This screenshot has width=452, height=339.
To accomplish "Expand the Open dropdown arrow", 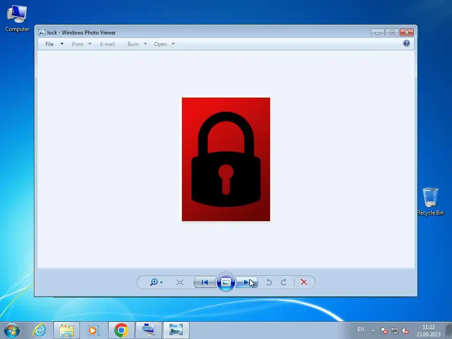I will click(x=173, y=44).
